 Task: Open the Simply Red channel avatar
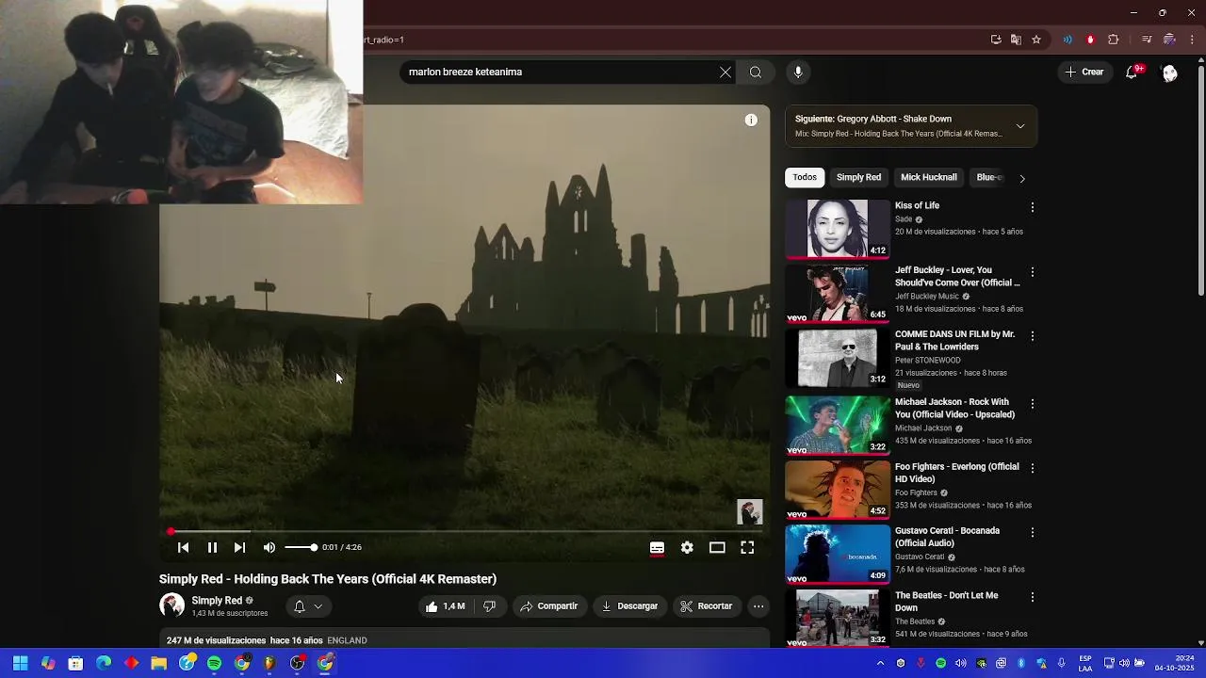tap(171, 605)
